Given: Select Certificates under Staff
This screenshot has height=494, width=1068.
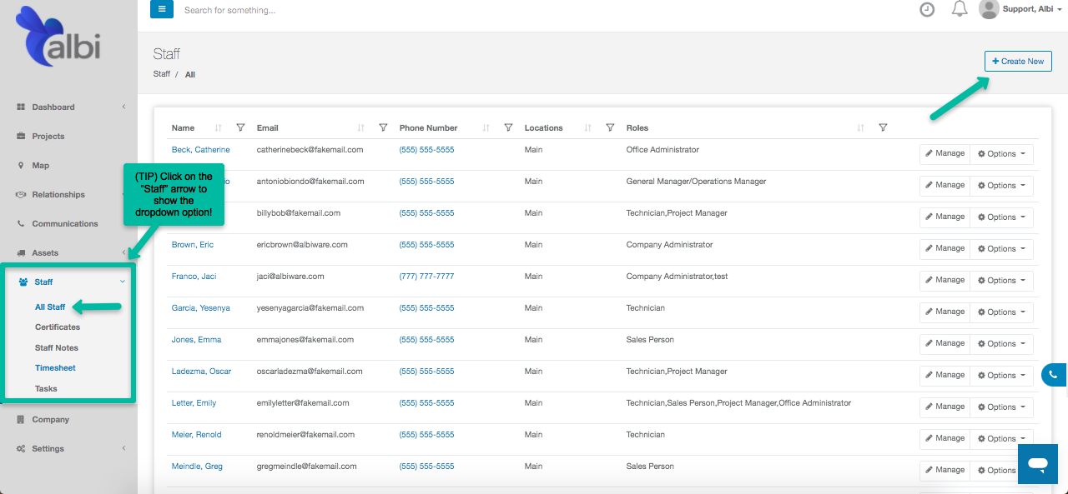Looking at the screenshot, I should pyautogui.click(x=58, y=327).
